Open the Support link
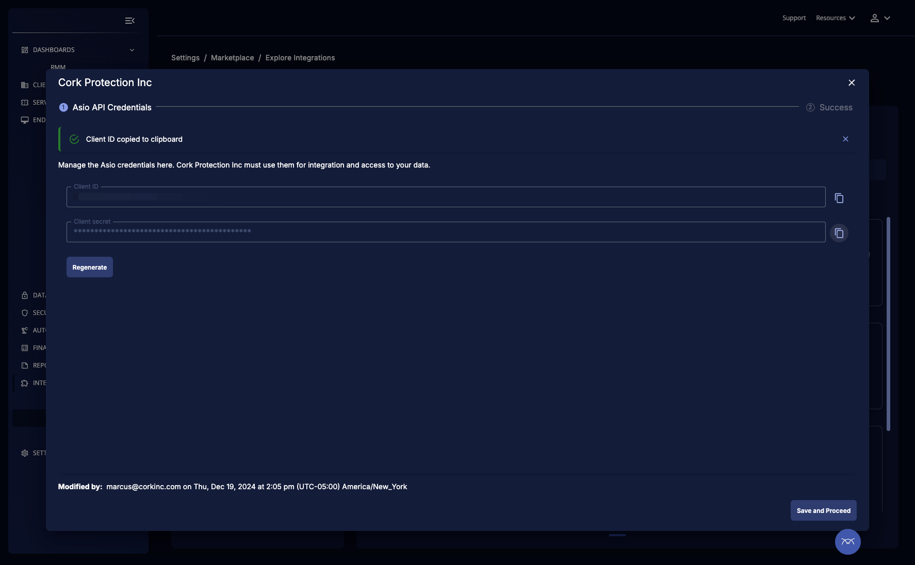Viewport: 915px width, 565px height. coord(794,18)
